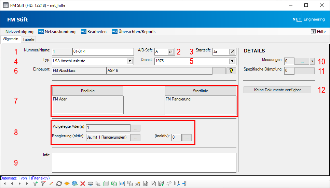Open Aufgelegte Ader(n) ellipsis button
The width and height of the screenshot is (330, 188).
tap(136, 128)
